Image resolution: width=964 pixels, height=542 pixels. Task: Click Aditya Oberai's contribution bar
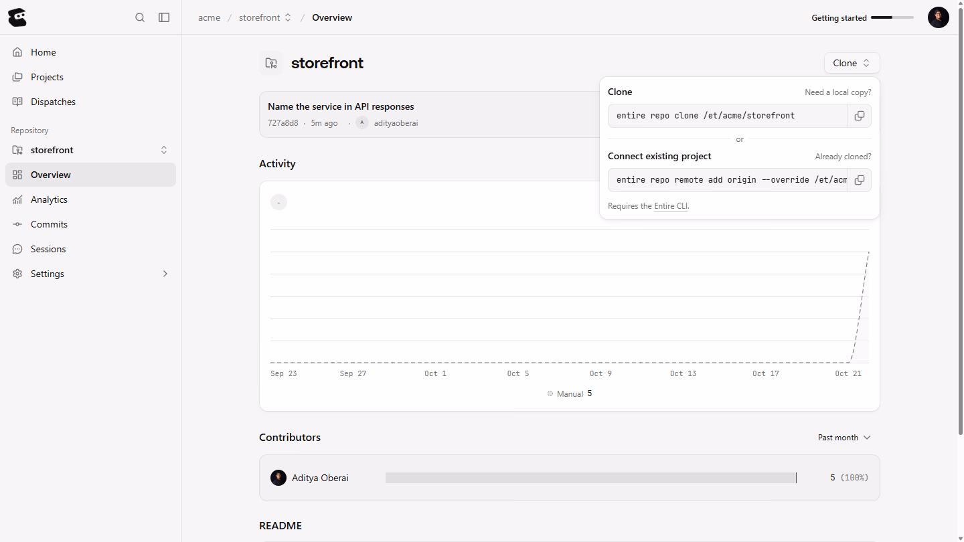click(x=591, y=478)
